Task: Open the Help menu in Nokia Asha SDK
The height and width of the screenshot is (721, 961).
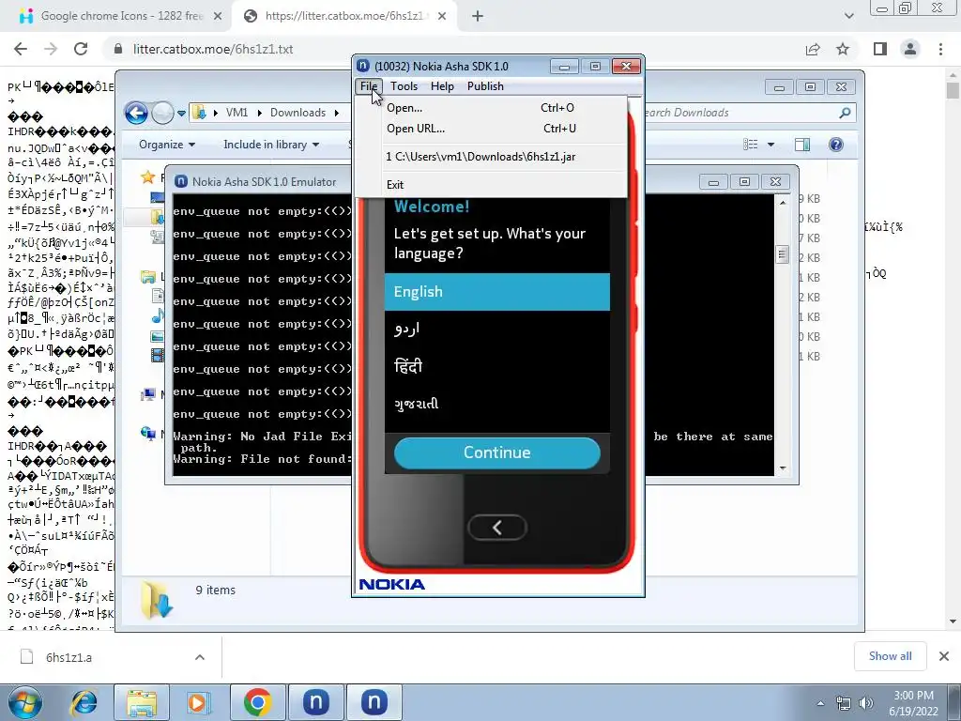Action: tap(442, 86)
